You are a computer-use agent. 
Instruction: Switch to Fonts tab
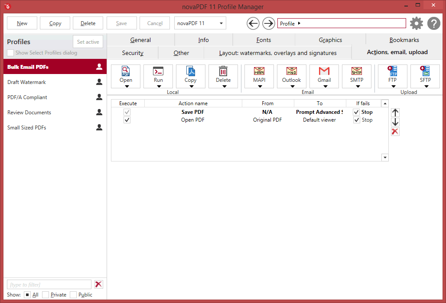(264, 40)
